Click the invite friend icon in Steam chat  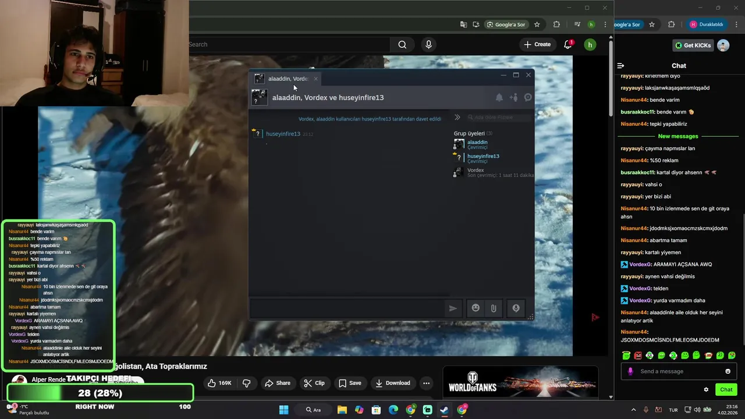(x=513, y=97)
